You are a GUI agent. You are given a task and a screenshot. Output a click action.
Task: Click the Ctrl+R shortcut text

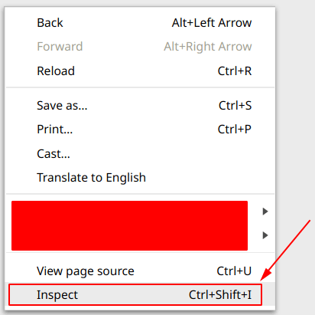click(x=235, y=71)
